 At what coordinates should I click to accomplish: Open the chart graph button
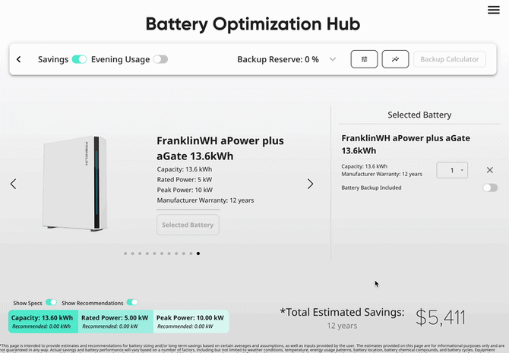tap(395, 59)
